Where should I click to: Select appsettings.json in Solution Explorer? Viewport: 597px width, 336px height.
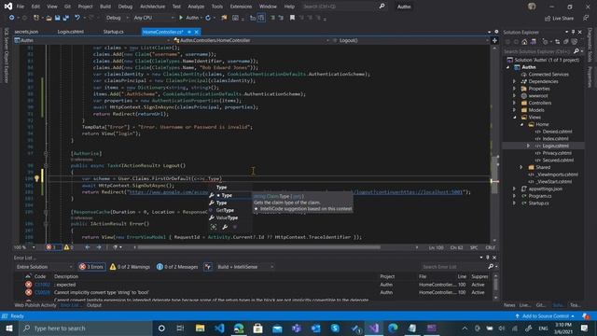545,189
